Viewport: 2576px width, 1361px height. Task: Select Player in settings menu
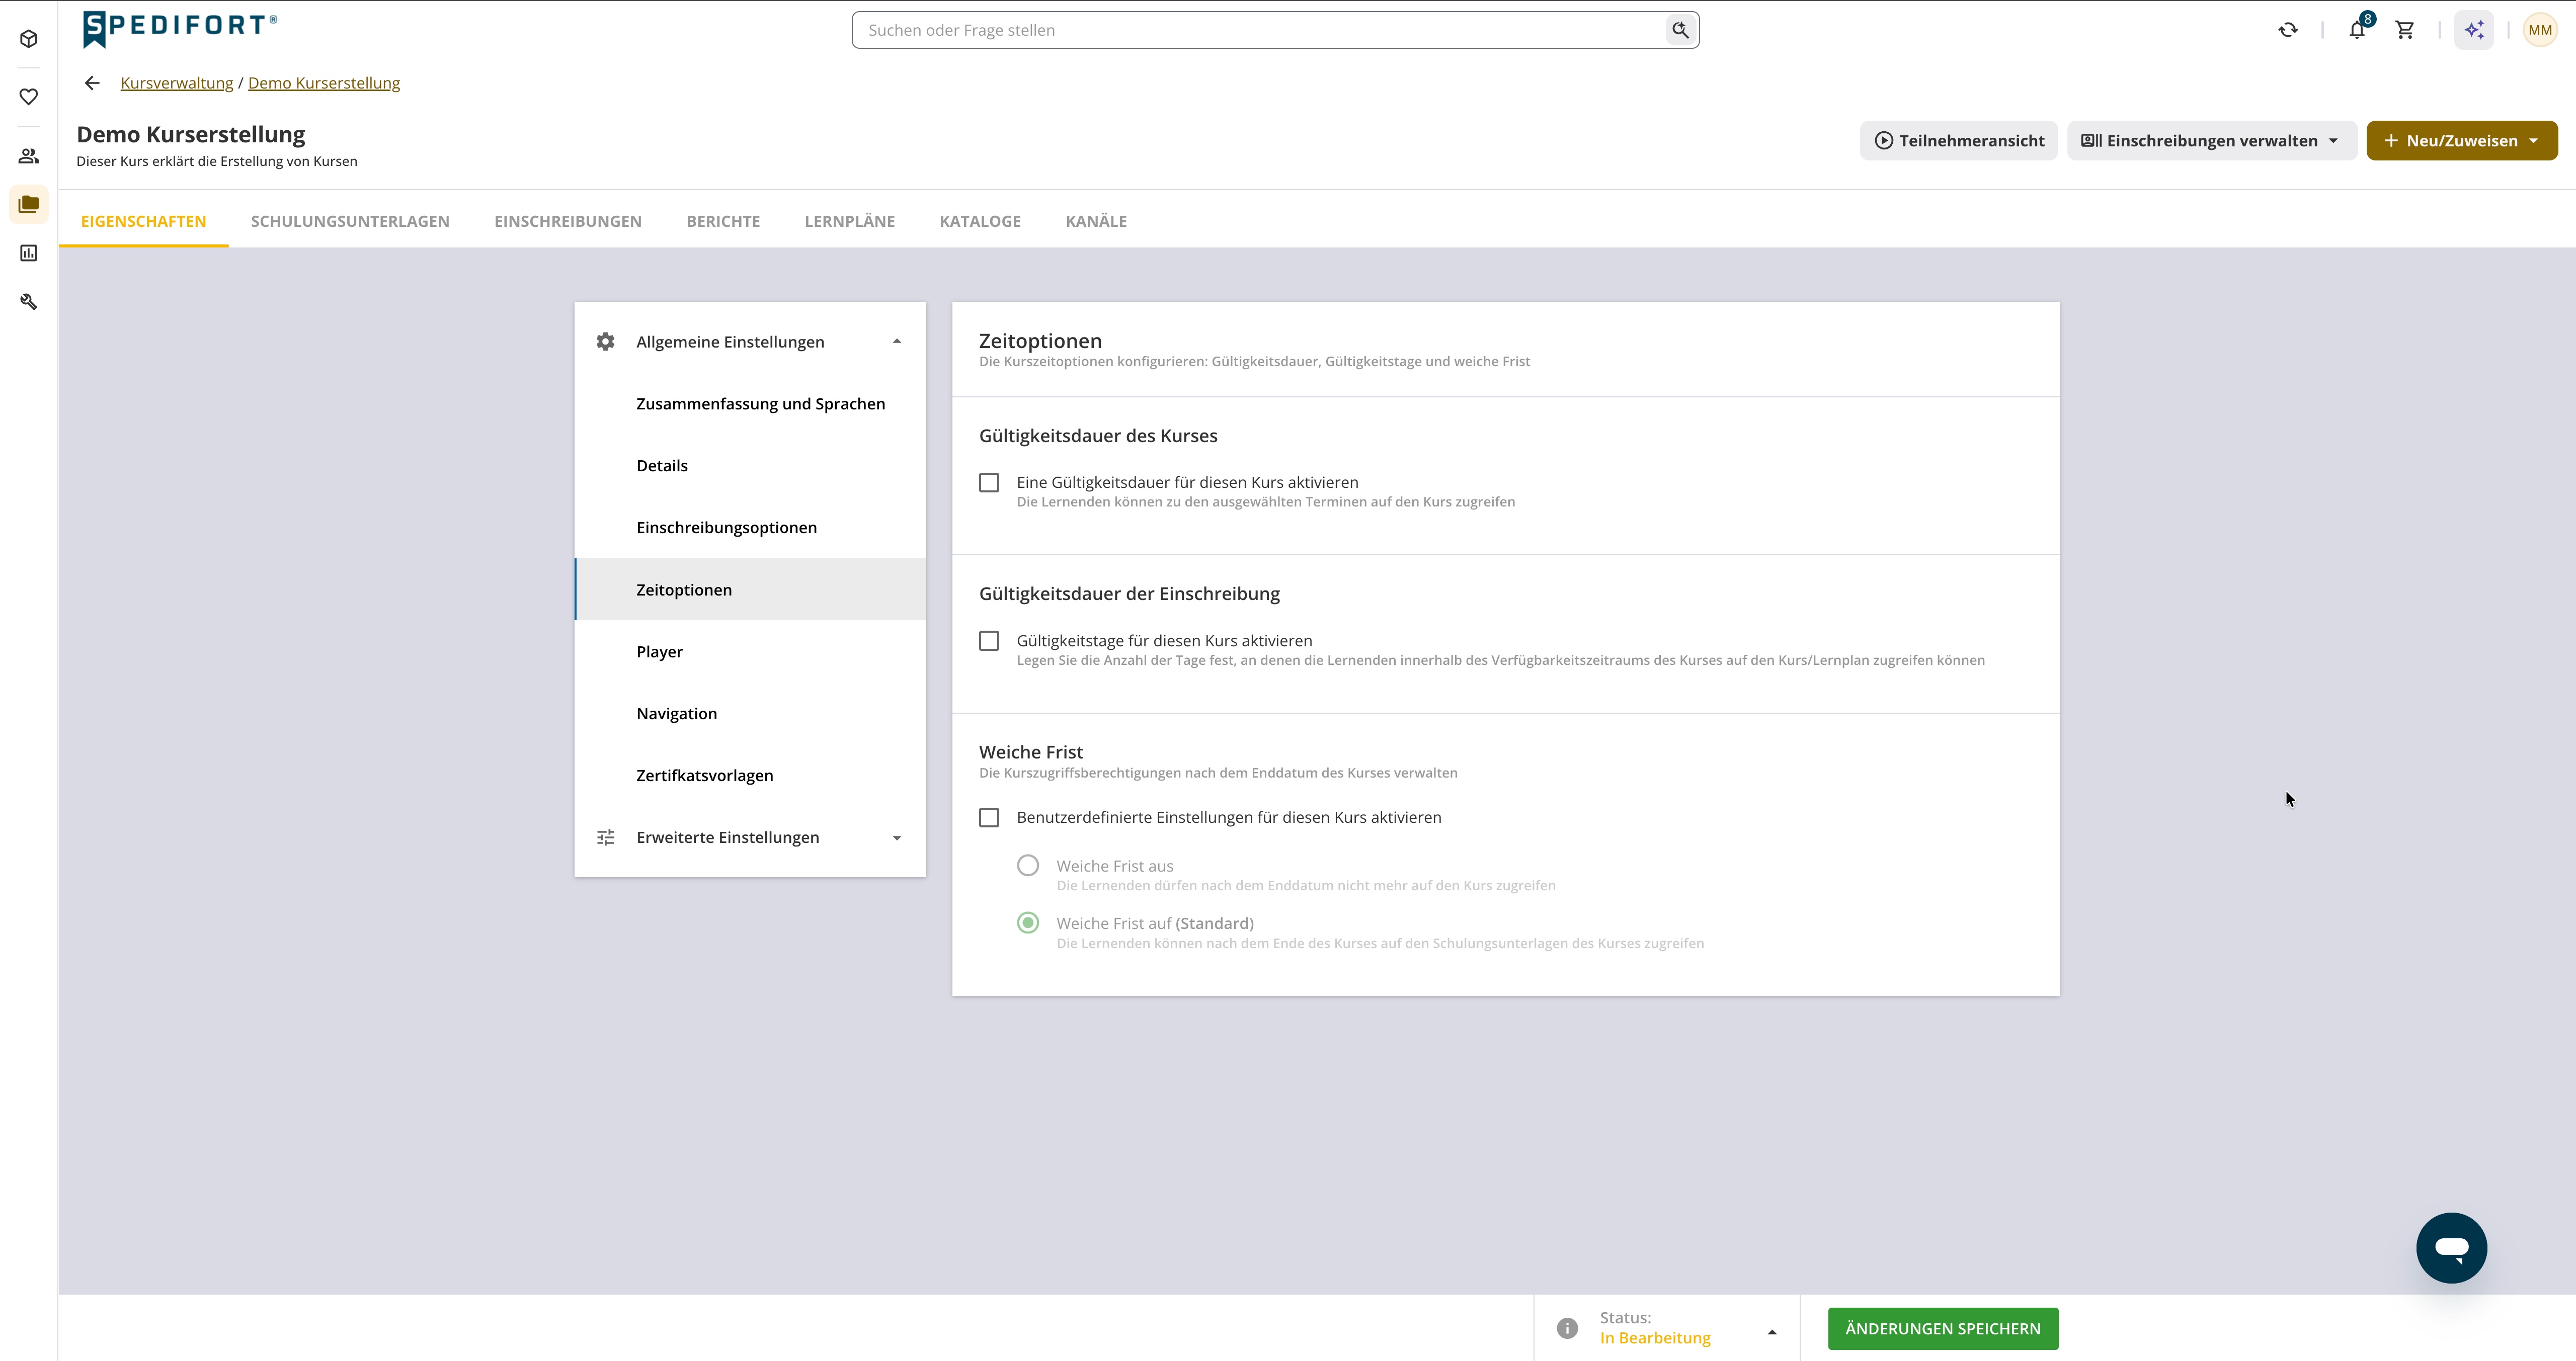point(750,651)
